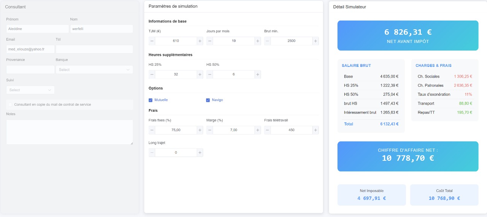Click the Marge 7,00 field
This screenshot has width=487, height=217.
pos(234,130)
